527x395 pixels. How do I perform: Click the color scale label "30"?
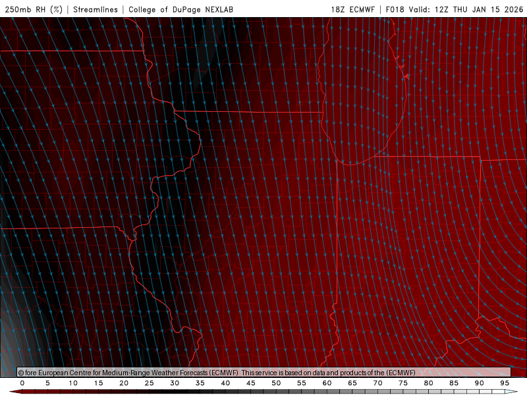[175, 383]
